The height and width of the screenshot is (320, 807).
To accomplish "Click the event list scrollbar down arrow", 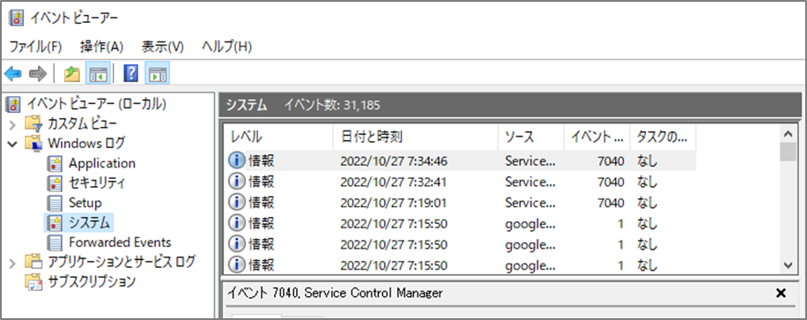I will click(x=788, y=264).
